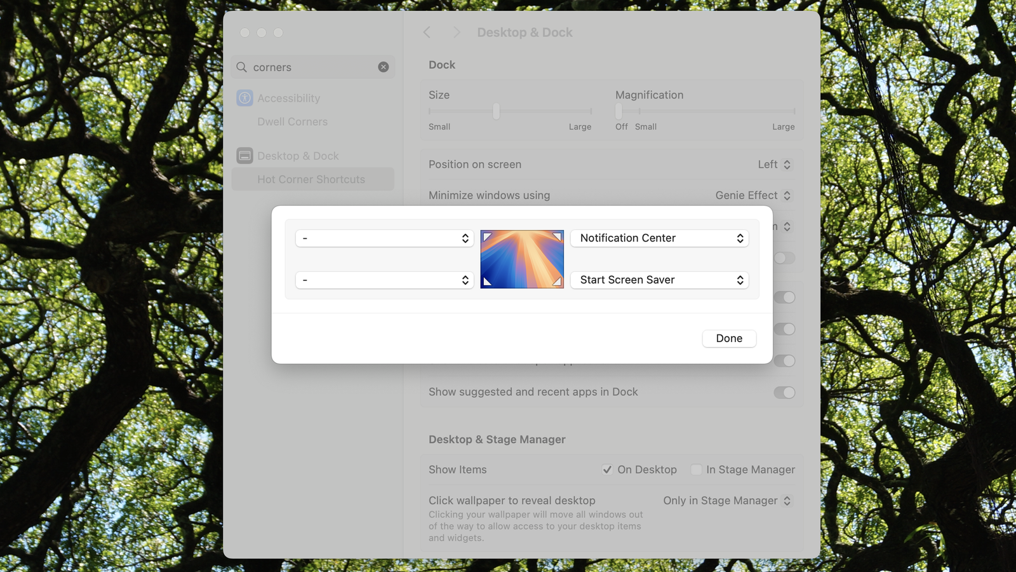Click the magnifying glass icon in the search field
1016x572 pixels.
tap(241, 67)
